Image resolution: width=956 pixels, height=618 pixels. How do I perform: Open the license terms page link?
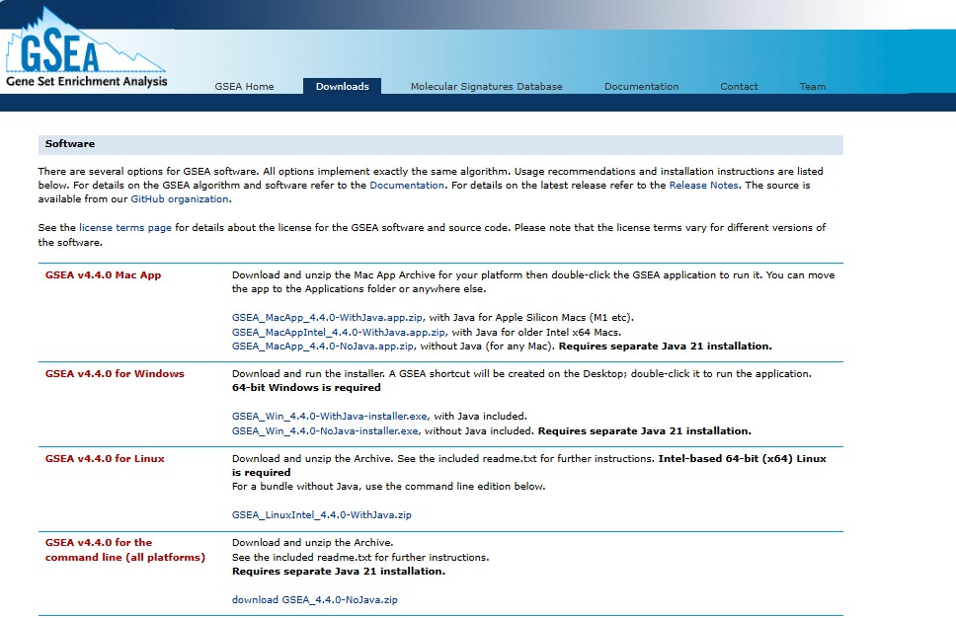tap(125, 228)
